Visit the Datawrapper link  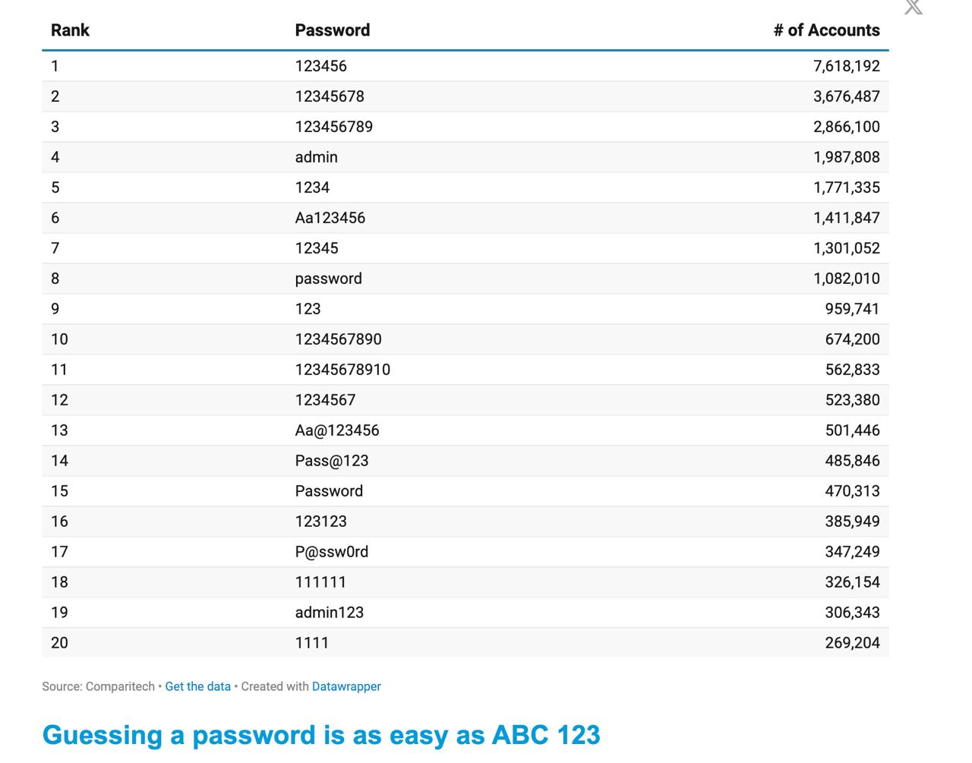tap(346, 686)
